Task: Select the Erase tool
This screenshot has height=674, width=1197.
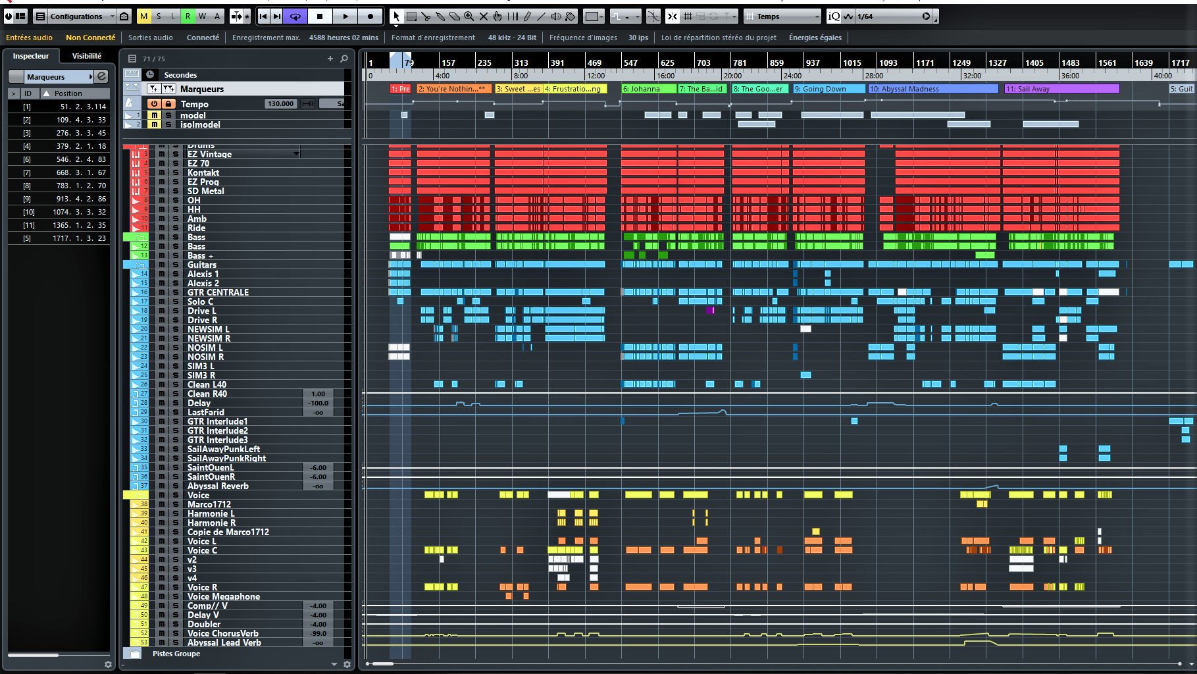Action: pyautogui.click(x=455, y=16)
